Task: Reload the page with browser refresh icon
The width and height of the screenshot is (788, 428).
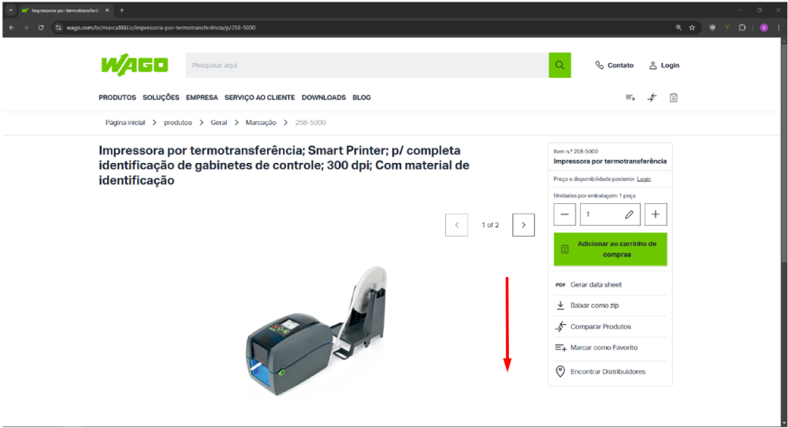Action: click(41, 28)
